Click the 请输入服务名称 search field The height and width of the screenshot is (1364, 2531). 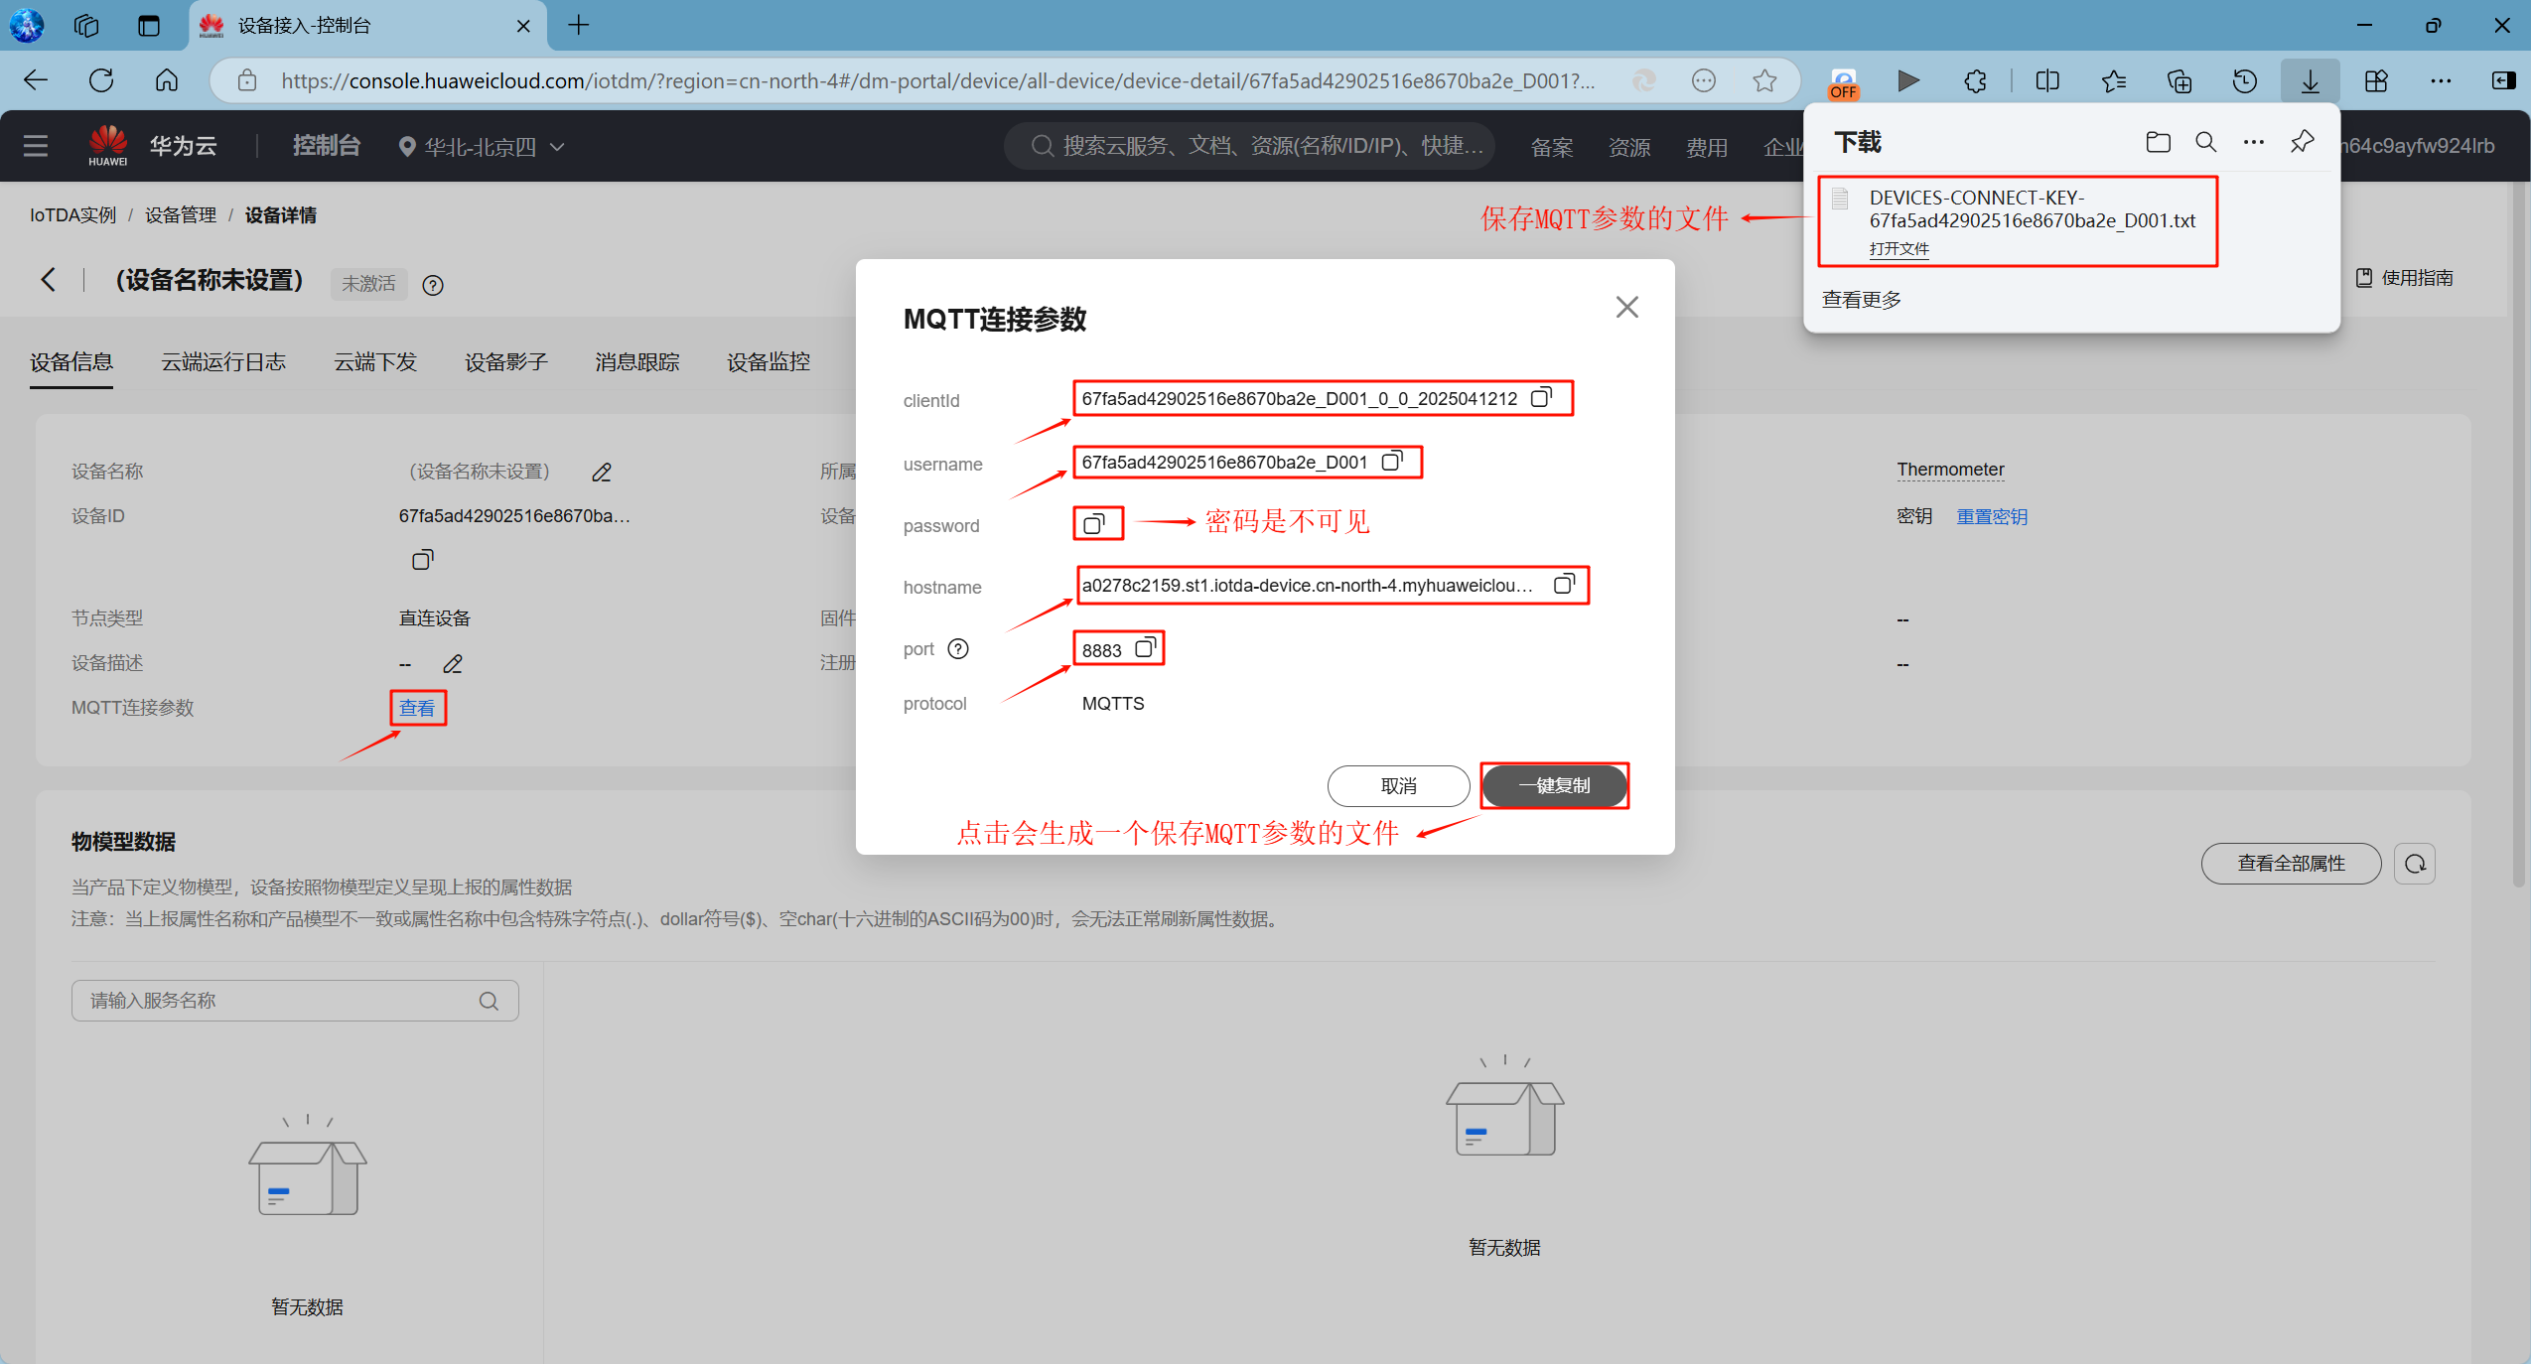[278, 1001]
